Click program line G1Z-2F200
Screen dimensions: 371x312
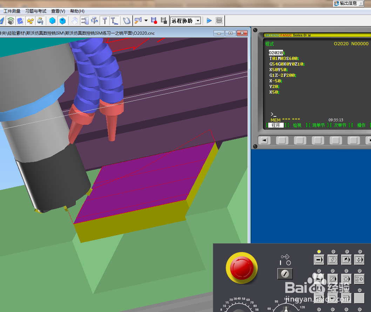coord(283,75)
